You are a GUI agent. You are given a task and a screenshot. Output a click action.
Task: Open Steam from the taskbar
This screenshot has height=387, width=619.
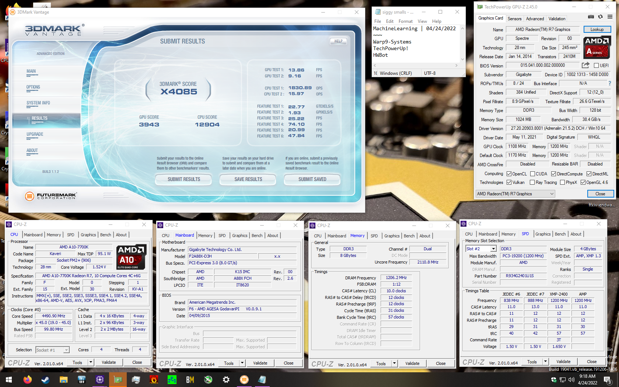point(46,379)
